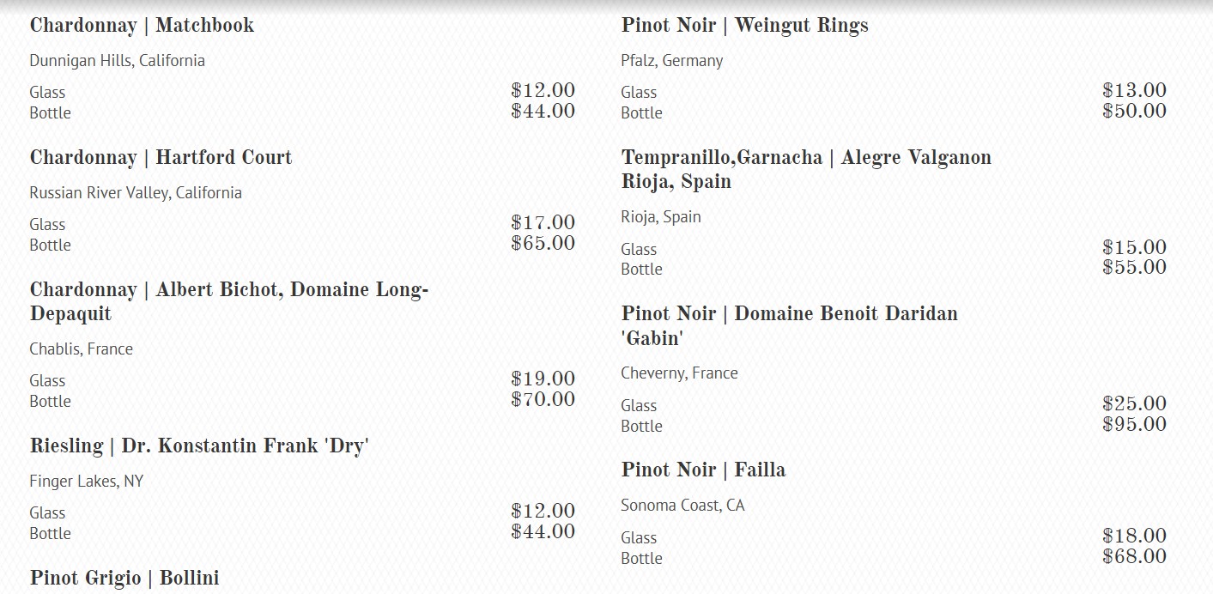Open the Pinot Noir | Weingut Rings item

click(744, 26)
